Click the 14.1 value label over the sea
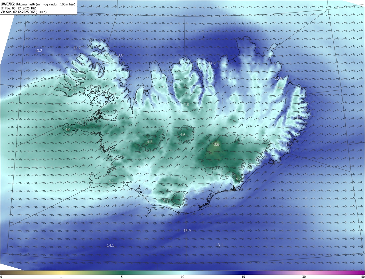Screen dimensions: 365x279 pyautogui.click(x=110, y=245)
